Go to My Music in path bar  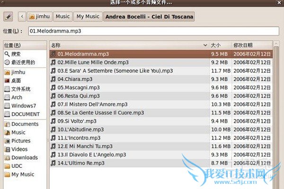pyautogui.click(x=88, y=17)
